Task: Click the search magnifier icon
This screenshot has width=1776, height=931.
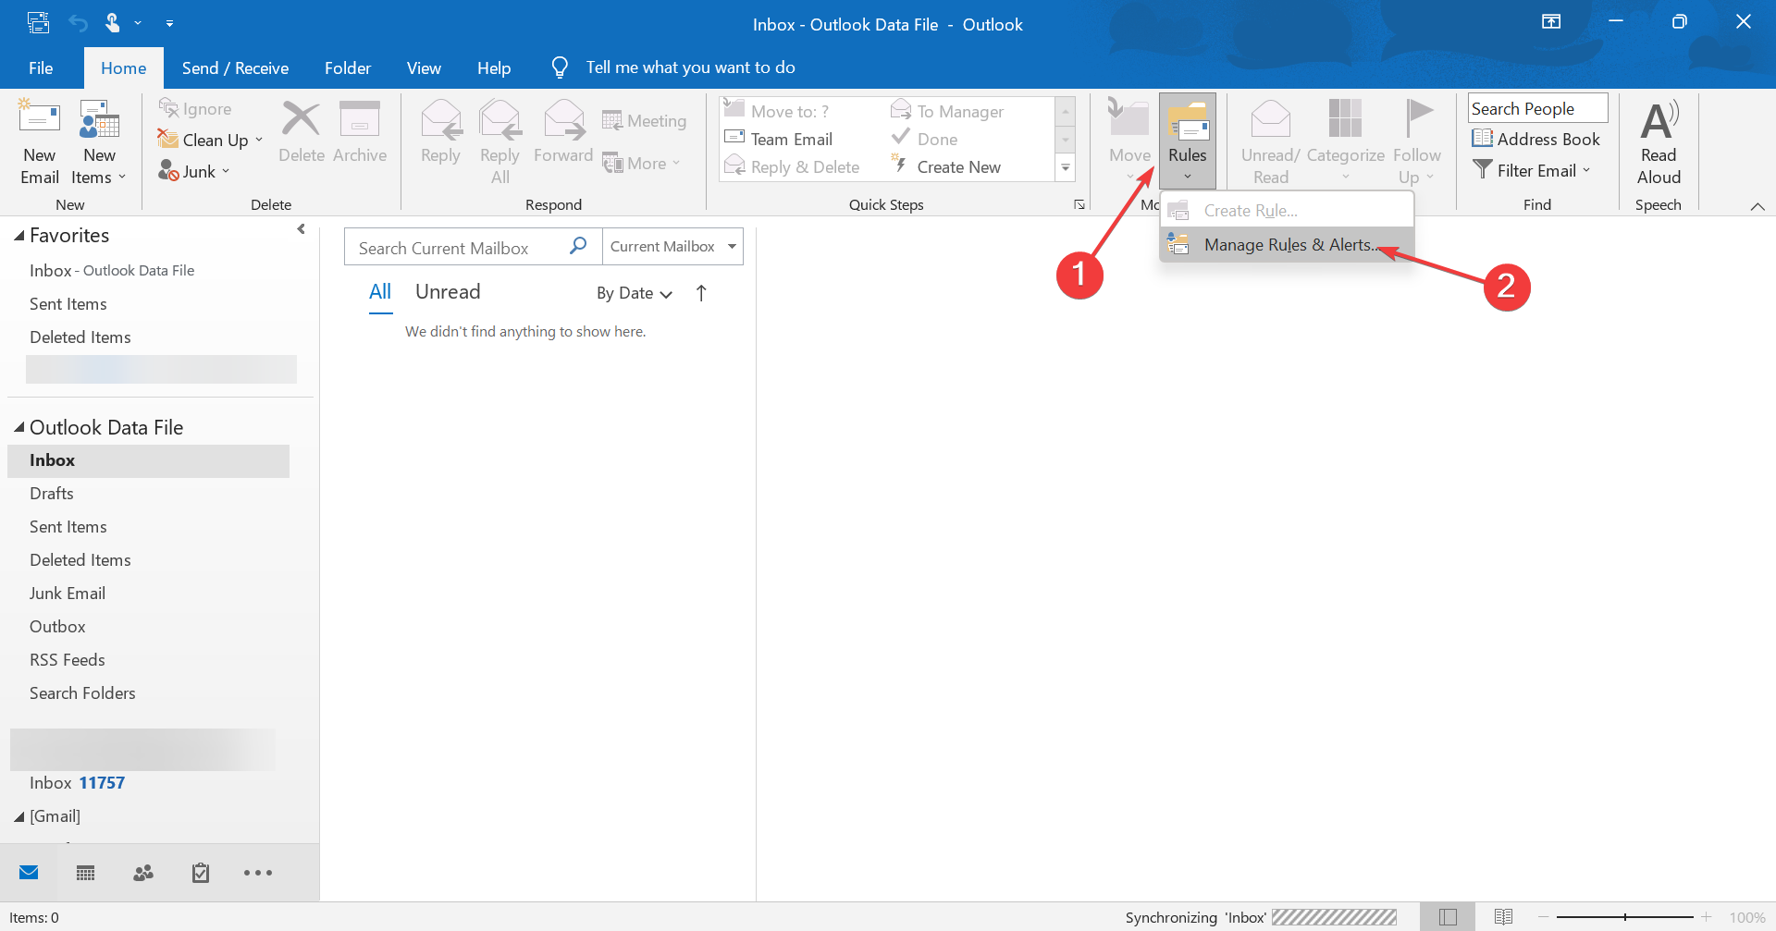Action: pyautogui.click(x=578, y=246)
